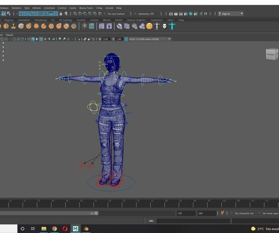Viewport: 279px width, 233px height.
Task: Open the Help menu
Action: coord(119,8)
